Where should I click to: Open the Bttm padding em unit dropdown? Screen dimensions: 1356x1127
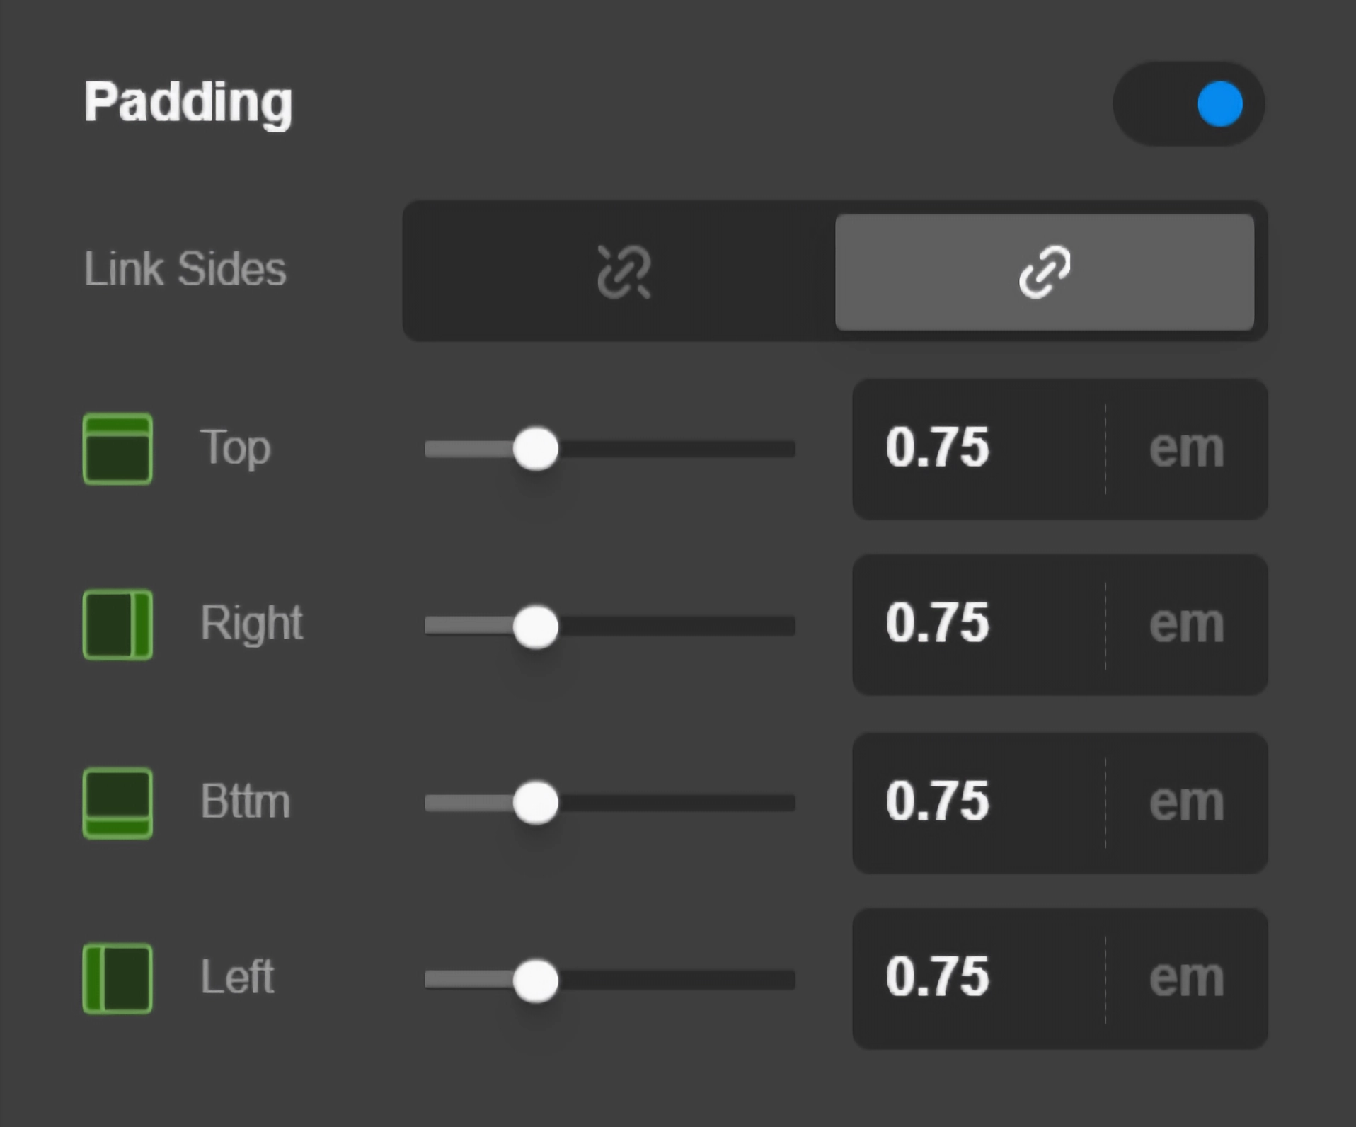[x=1186, y=803]
